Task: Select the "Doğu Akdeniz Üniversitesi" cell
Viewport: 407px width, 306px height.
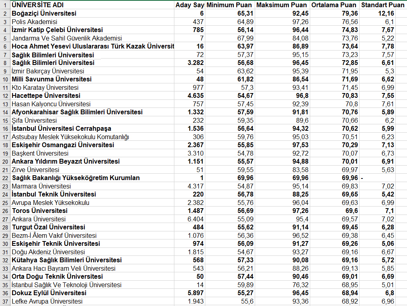Action: 92,252
